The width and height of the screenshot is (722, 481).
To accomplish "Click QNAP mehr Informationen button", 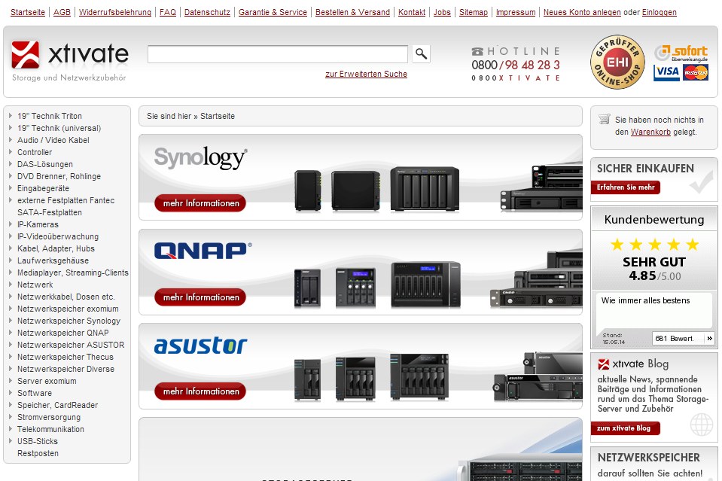I will 200,297.
